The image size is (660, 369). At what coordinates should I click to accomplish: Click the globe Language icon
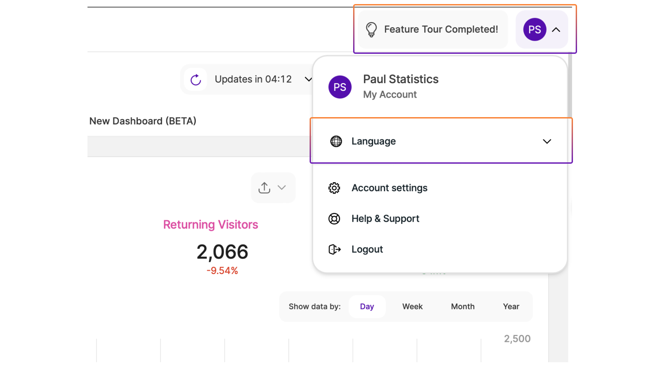(336, 141)
